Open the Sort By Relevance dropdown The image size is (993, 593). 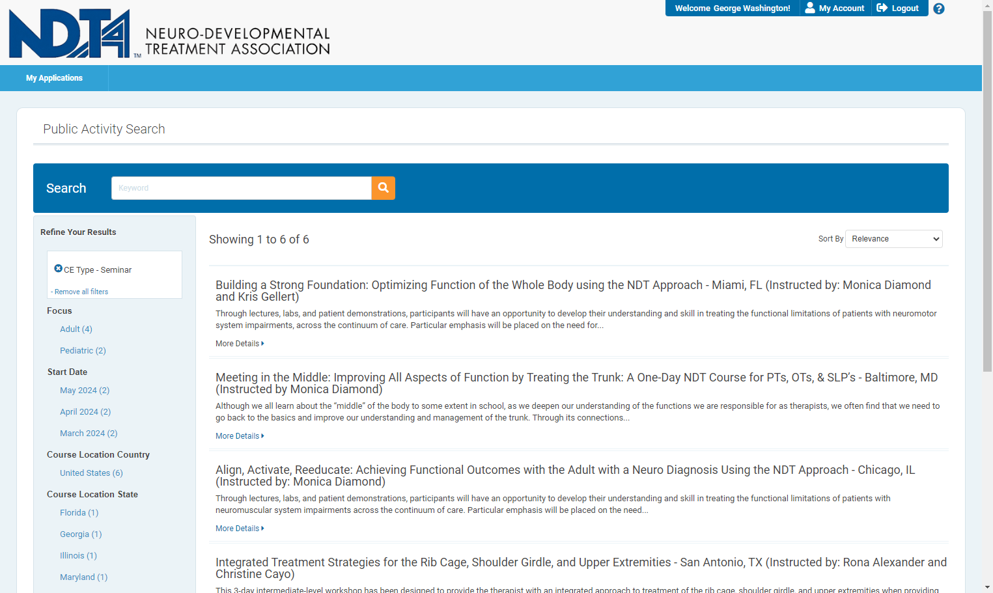[x=893, y=239]
